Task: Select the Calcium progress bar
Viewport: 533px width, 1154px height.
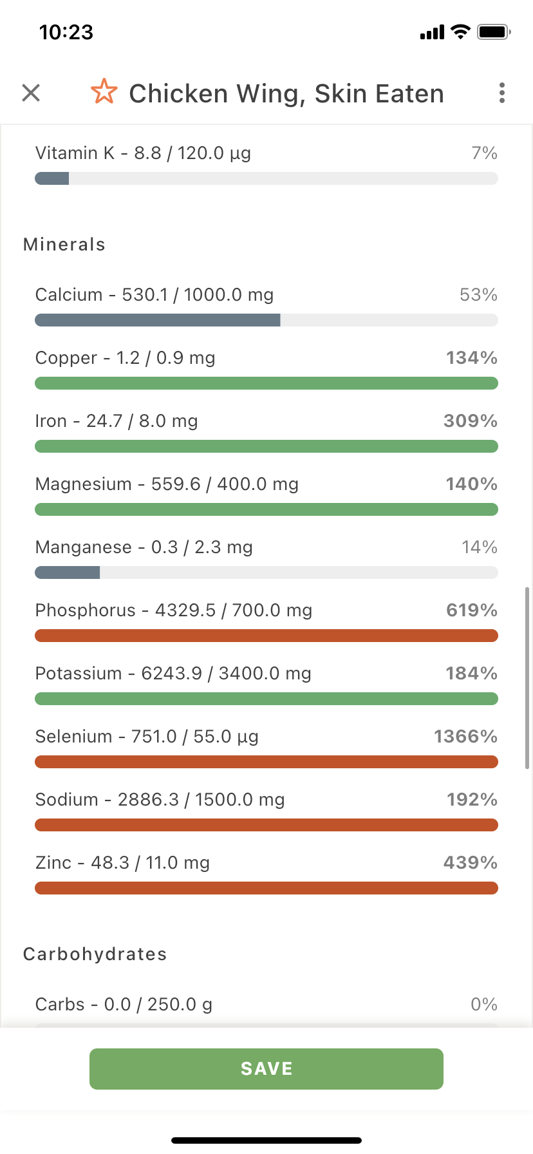Action: (x=266, y=320)
